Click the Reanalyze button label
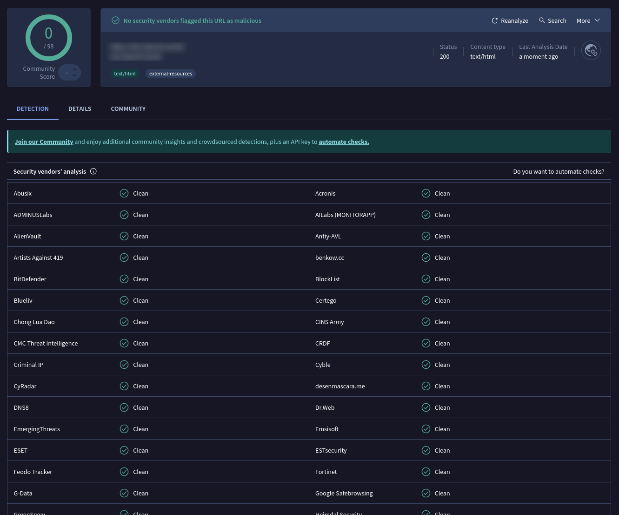Viewport: 619px width, 515px height. [514, 20]
